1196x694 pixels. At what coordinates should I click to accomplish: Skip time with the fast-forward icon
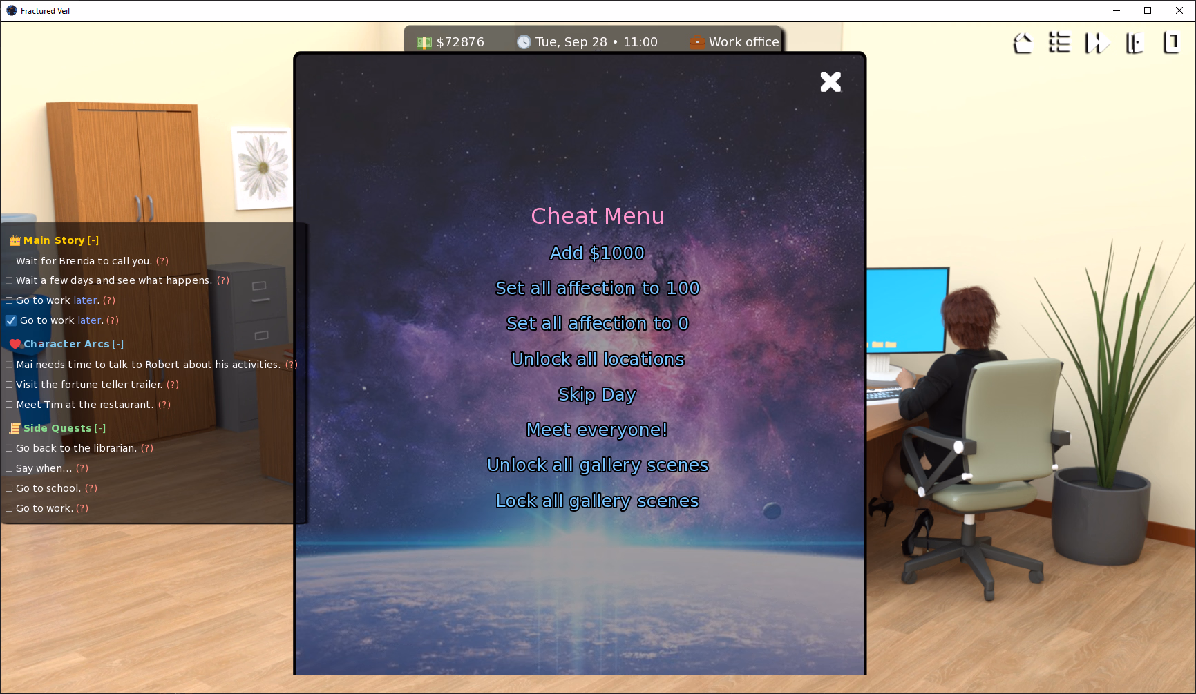pos(1097,43)
